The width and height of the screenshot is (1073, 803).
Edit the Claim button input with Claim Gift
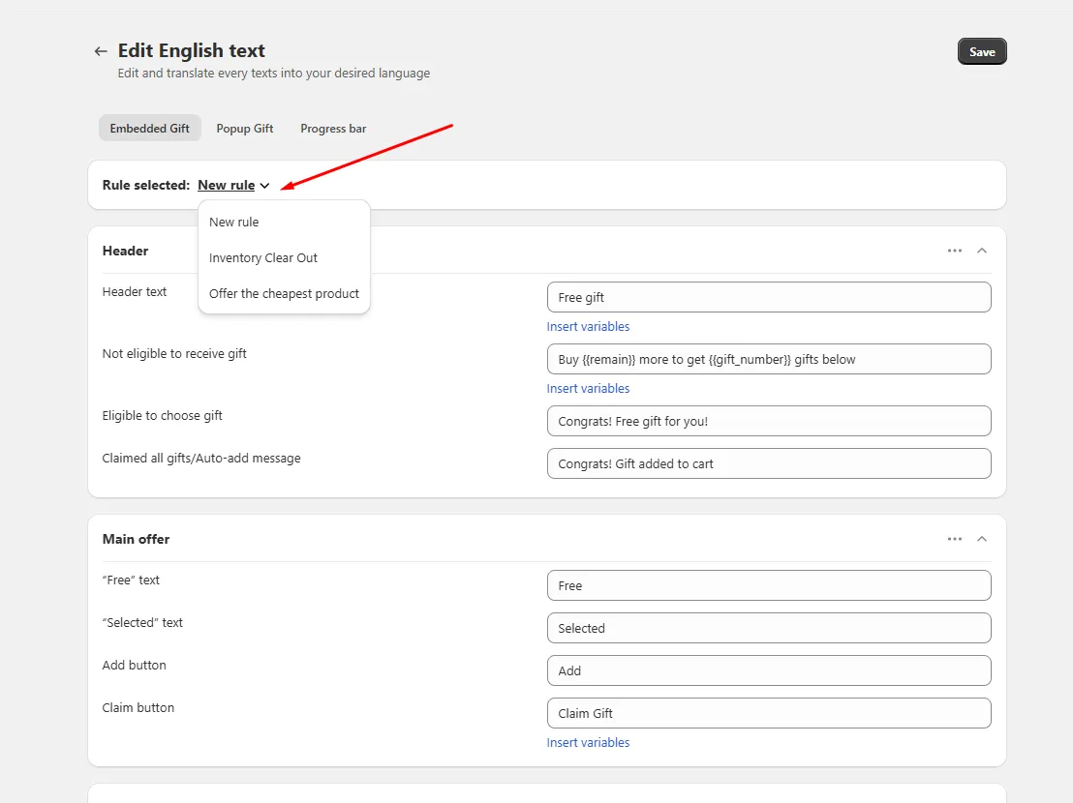coord(769,713)
